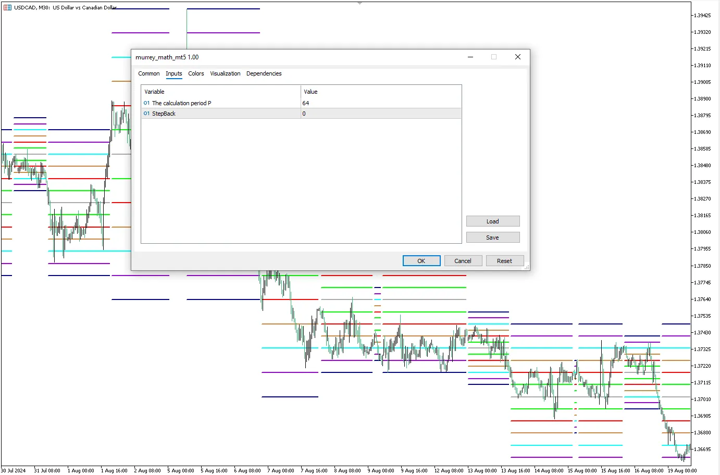The width and height of the screenshot is (720, 475).
Task: Click the dialog resize grip corner
Action: click(x=527, y=267)
